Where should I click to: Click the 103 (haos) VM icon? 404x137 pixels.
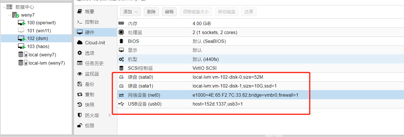pos(22,47)
